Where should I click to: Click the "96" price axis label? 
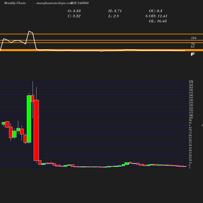pos(190,120)
